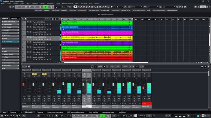This screenshot has height=118, width=211.
Task: Toggle Cycle mode in the top transport bar
Action: point(35,7)
